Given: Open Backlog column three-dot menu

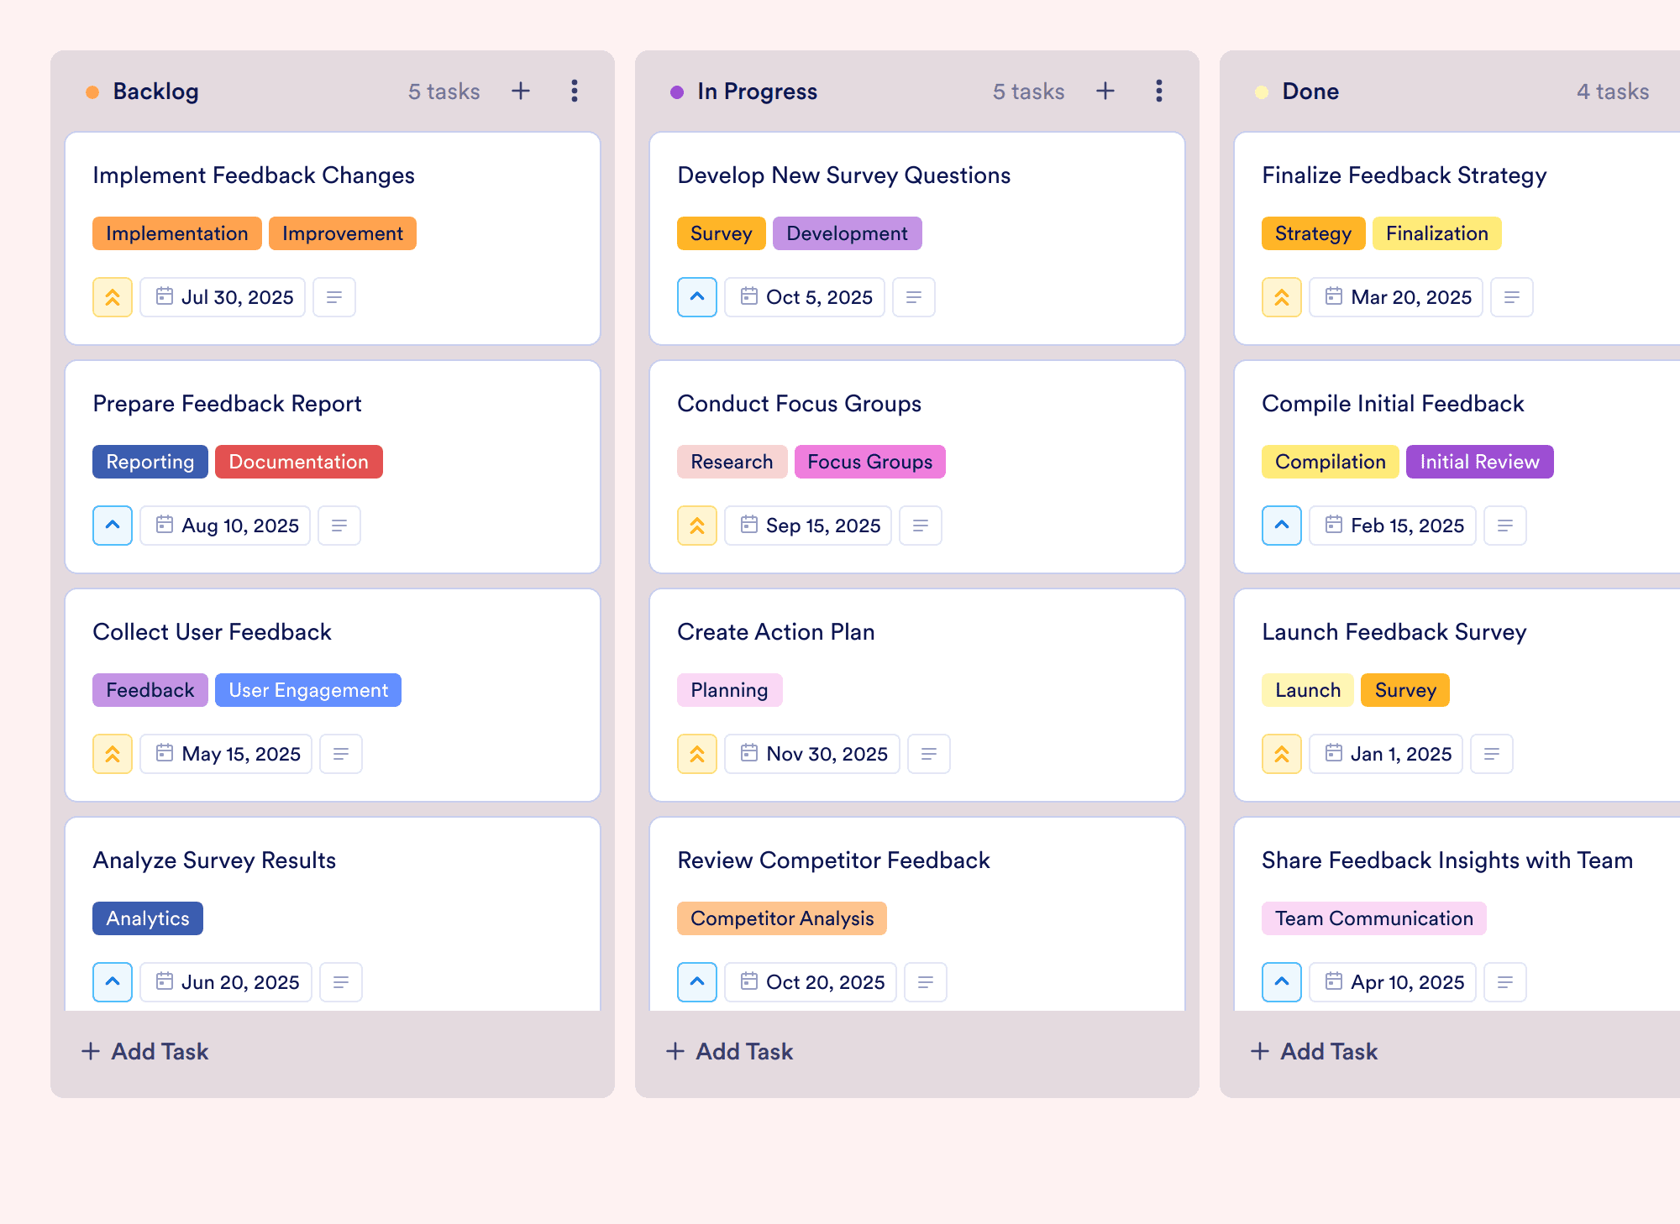Looking at the screenshot, I should point(575,91).
